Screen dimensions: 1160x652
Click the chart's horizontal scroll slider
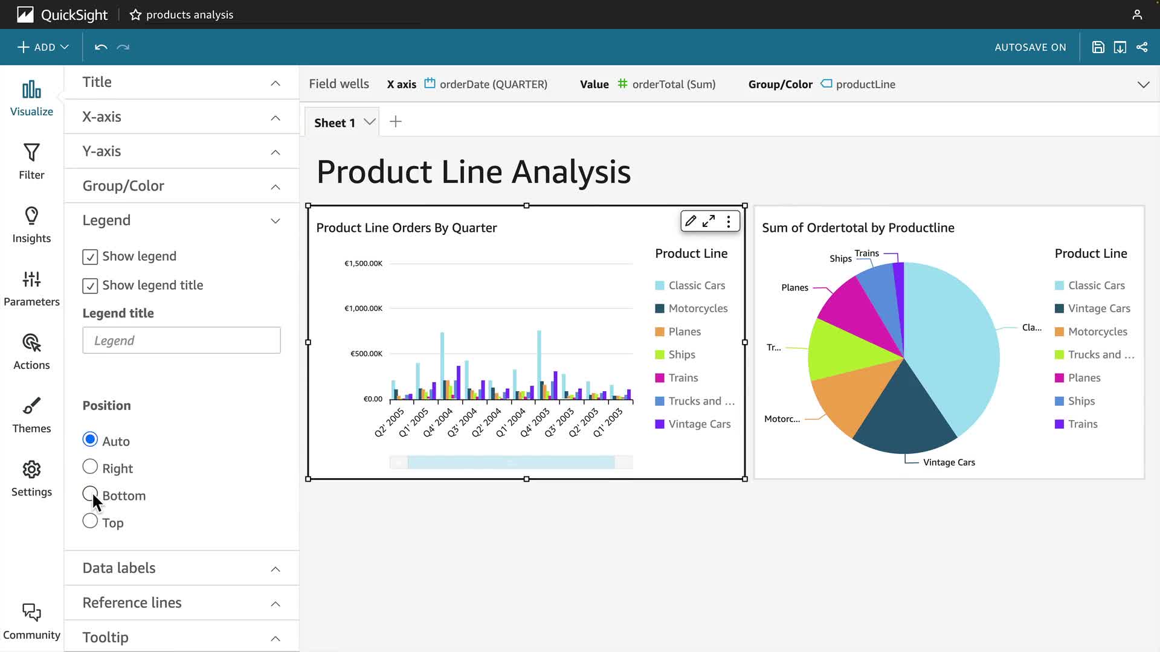point(511,462)
